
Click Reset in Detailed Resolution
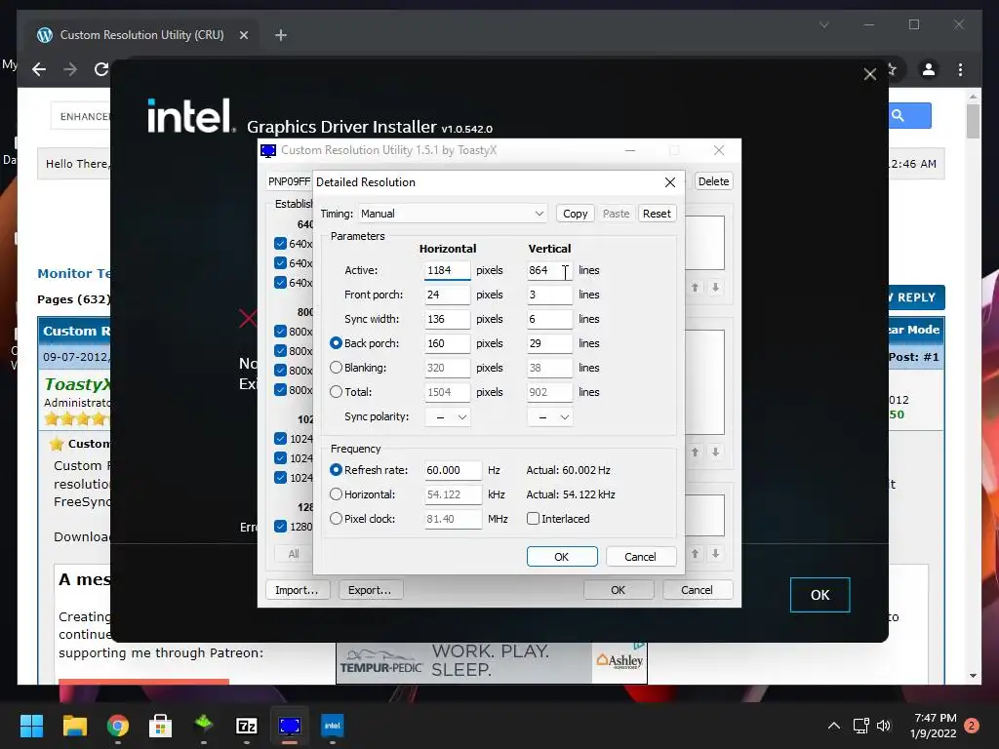(657, 214)
